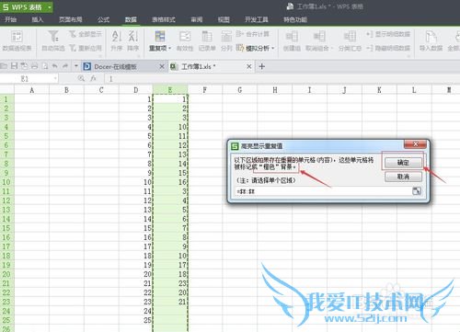Open the filter group dialog launcher

pos(100,56)
